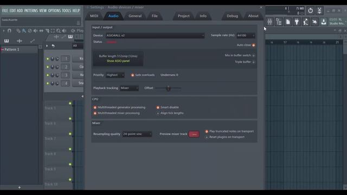Open the Priority dropdown set to Highest
Image resolution: width=347 pixels, height=195 pixels.
pyautogui.click(x=115, y=75)
